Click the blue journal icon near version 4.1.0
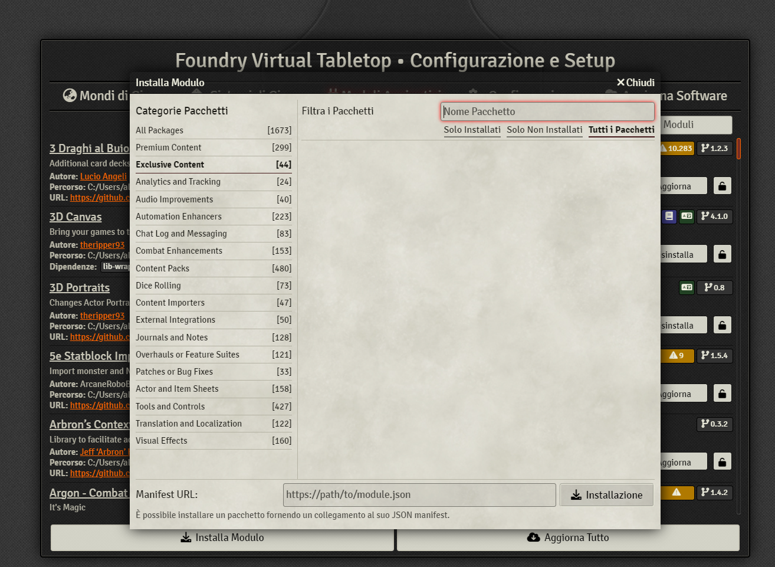The image size is (775, 567). (x=669, y=217)
